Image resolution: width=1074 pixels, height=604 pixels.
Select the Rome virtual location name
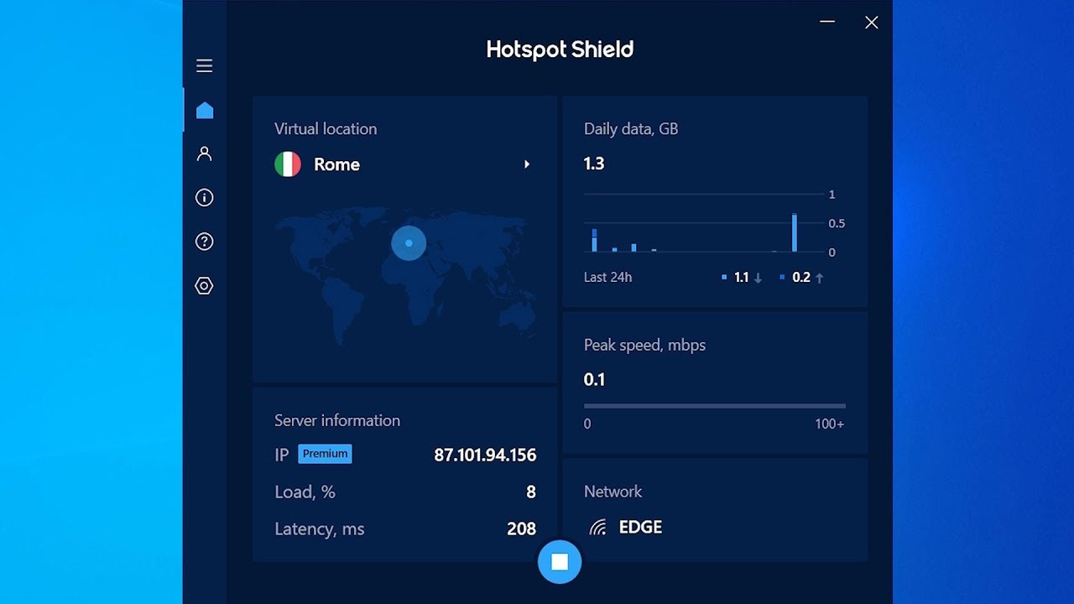pyautogui.click(x=336, y=164)
